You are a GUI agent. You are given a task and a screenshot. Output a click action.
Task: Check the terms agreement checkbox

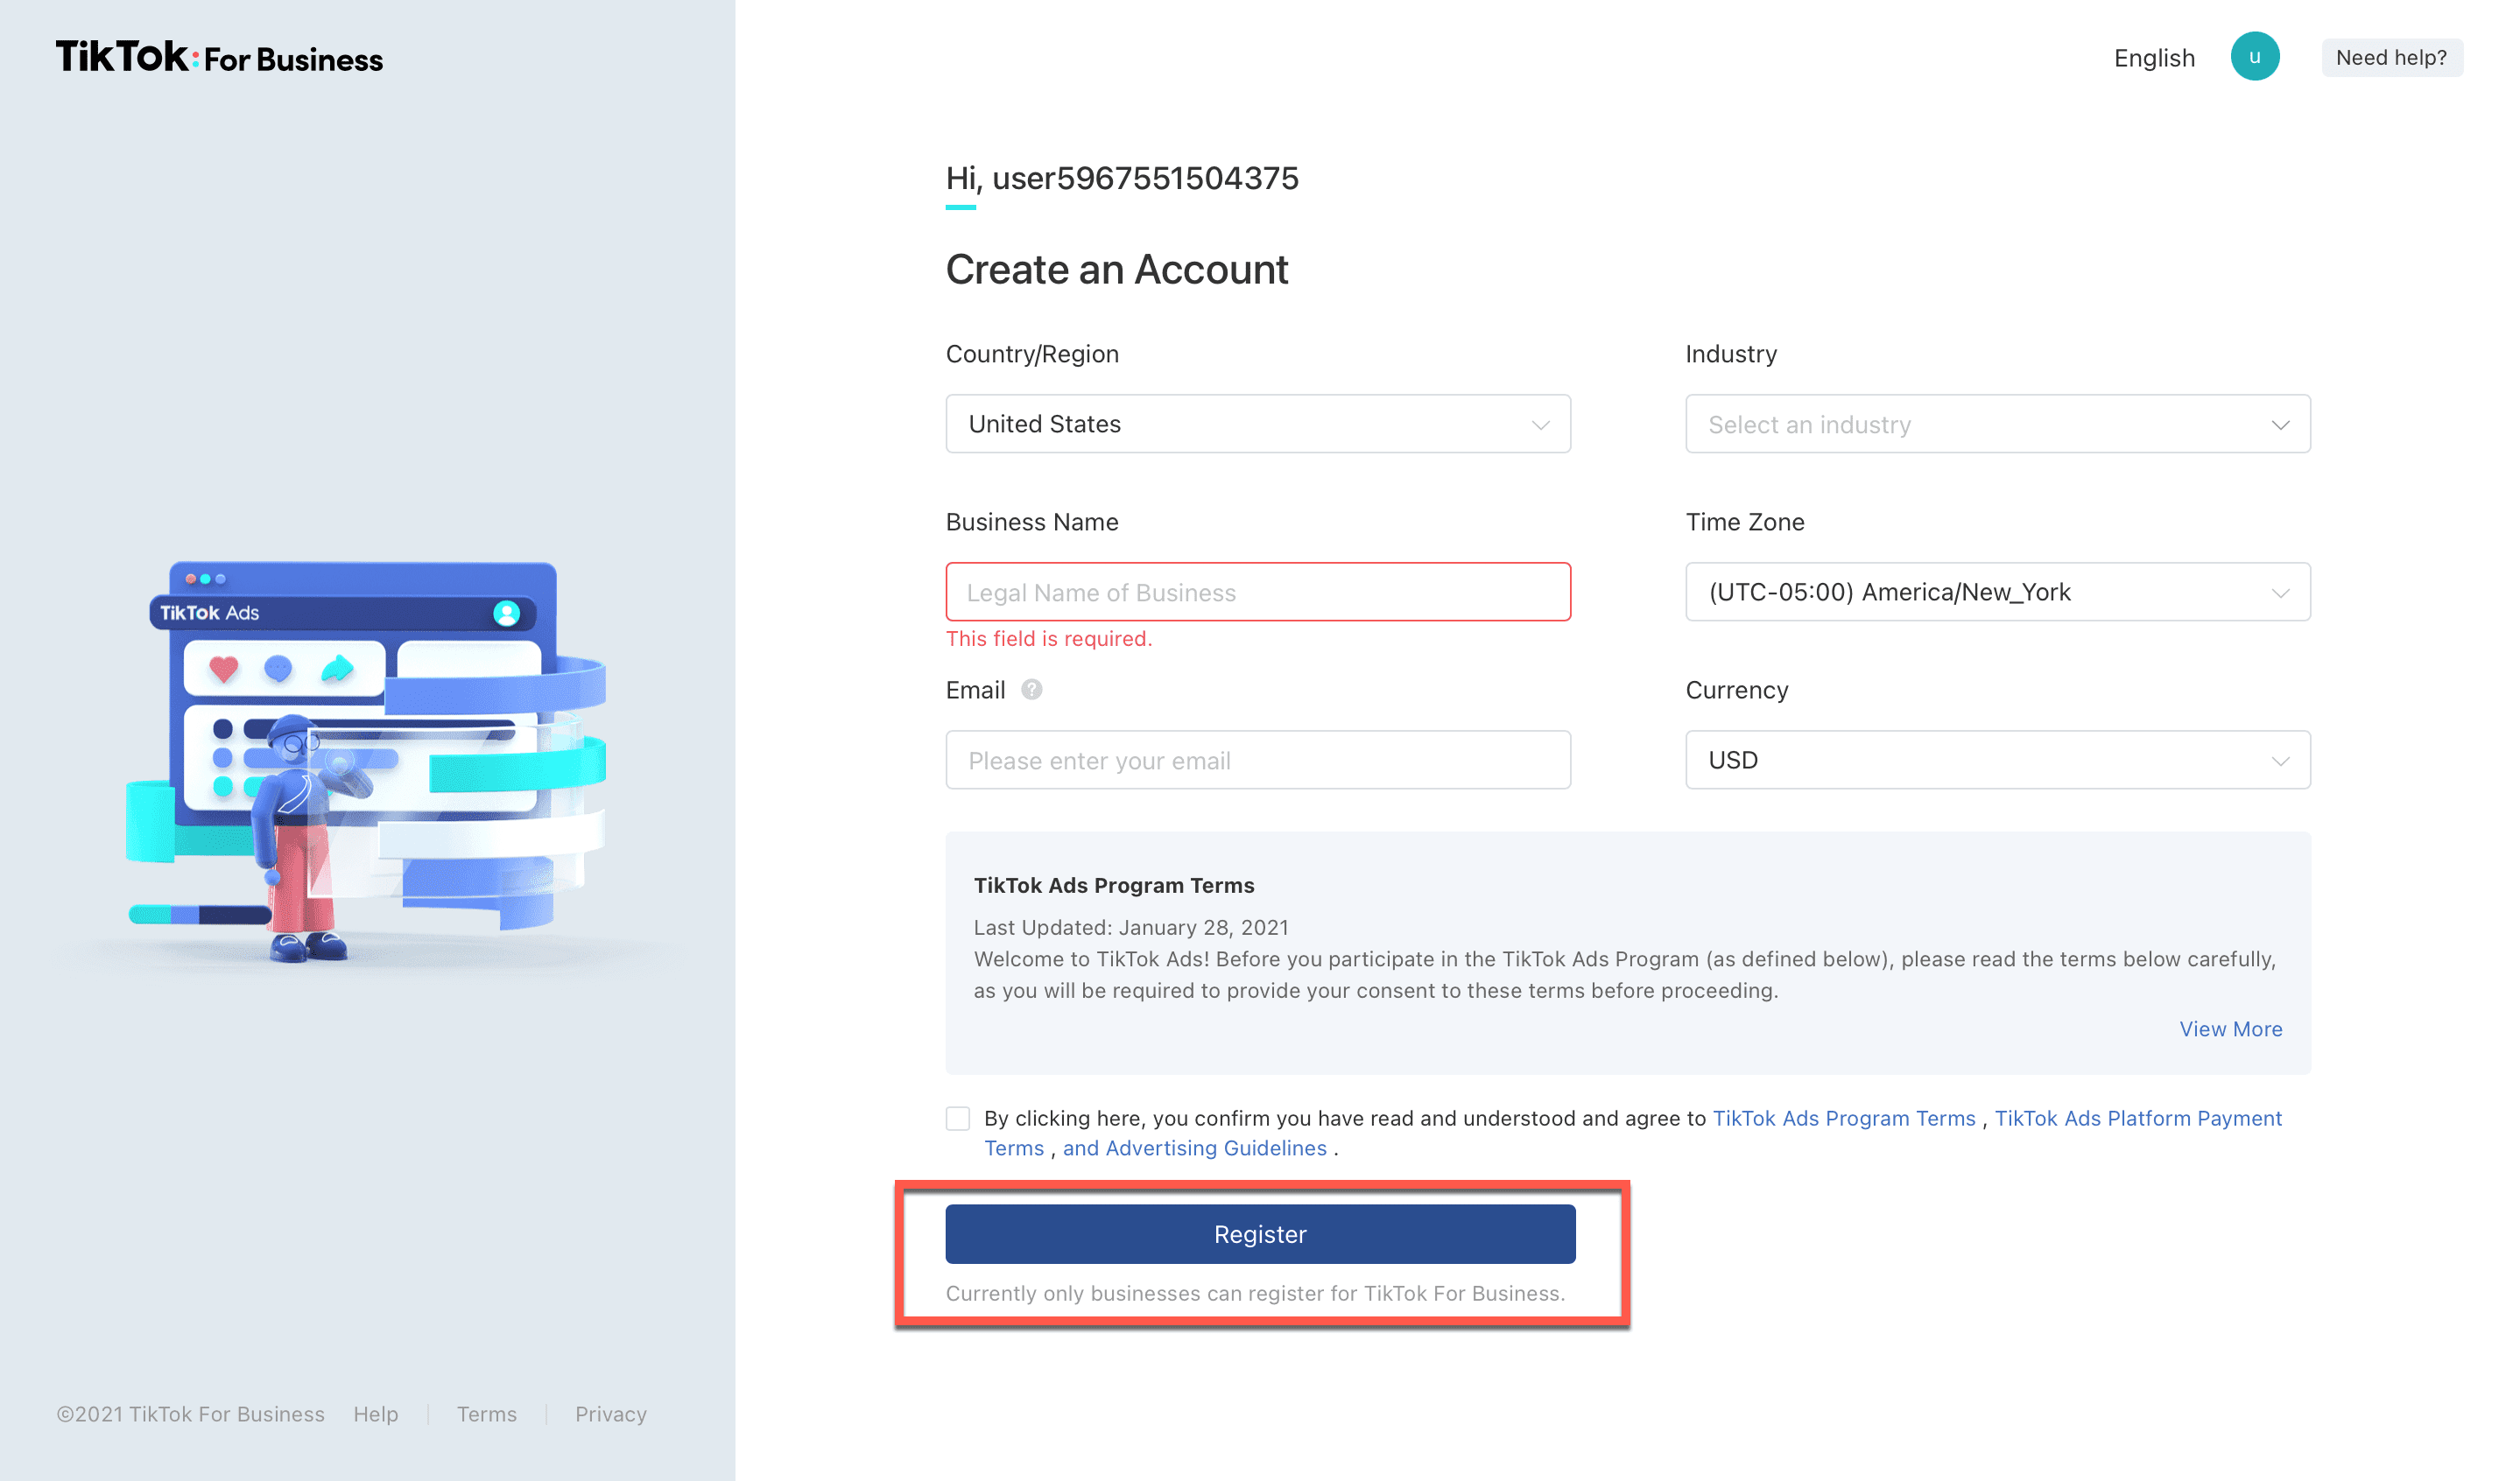958,1119
